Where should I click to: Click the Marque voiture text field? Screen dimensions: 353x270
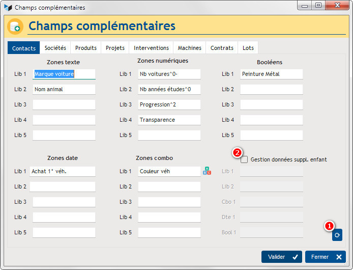point(64,74)
